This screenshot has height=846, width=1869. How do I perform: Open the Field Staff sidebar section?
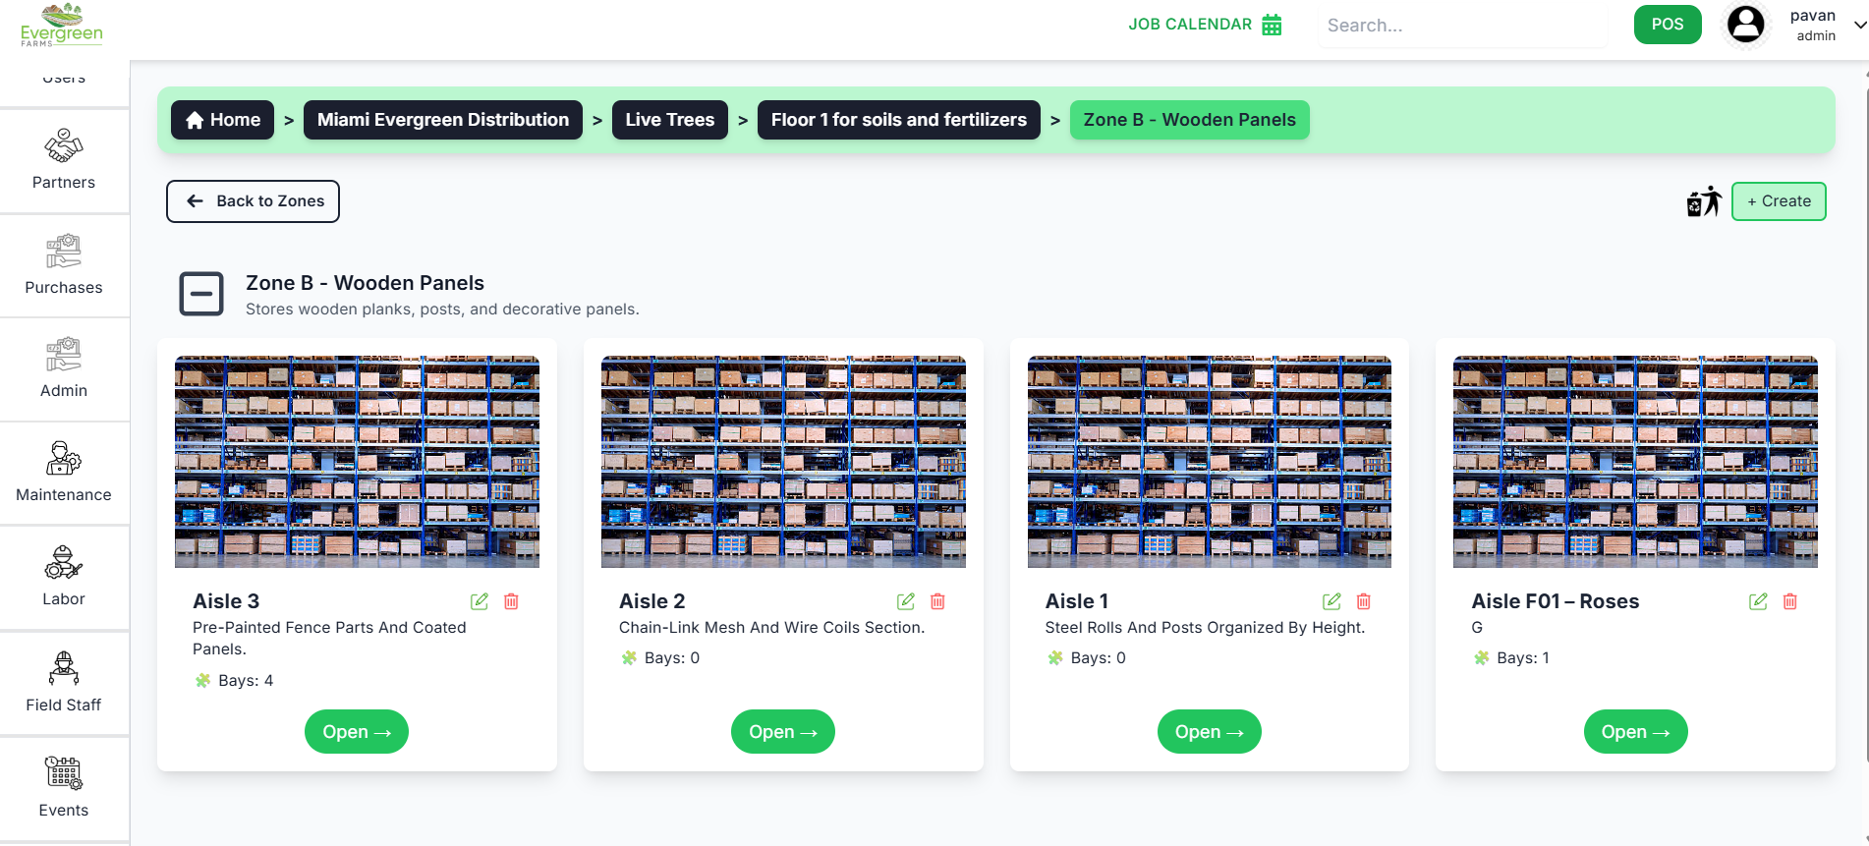click(x=64, y=683)
